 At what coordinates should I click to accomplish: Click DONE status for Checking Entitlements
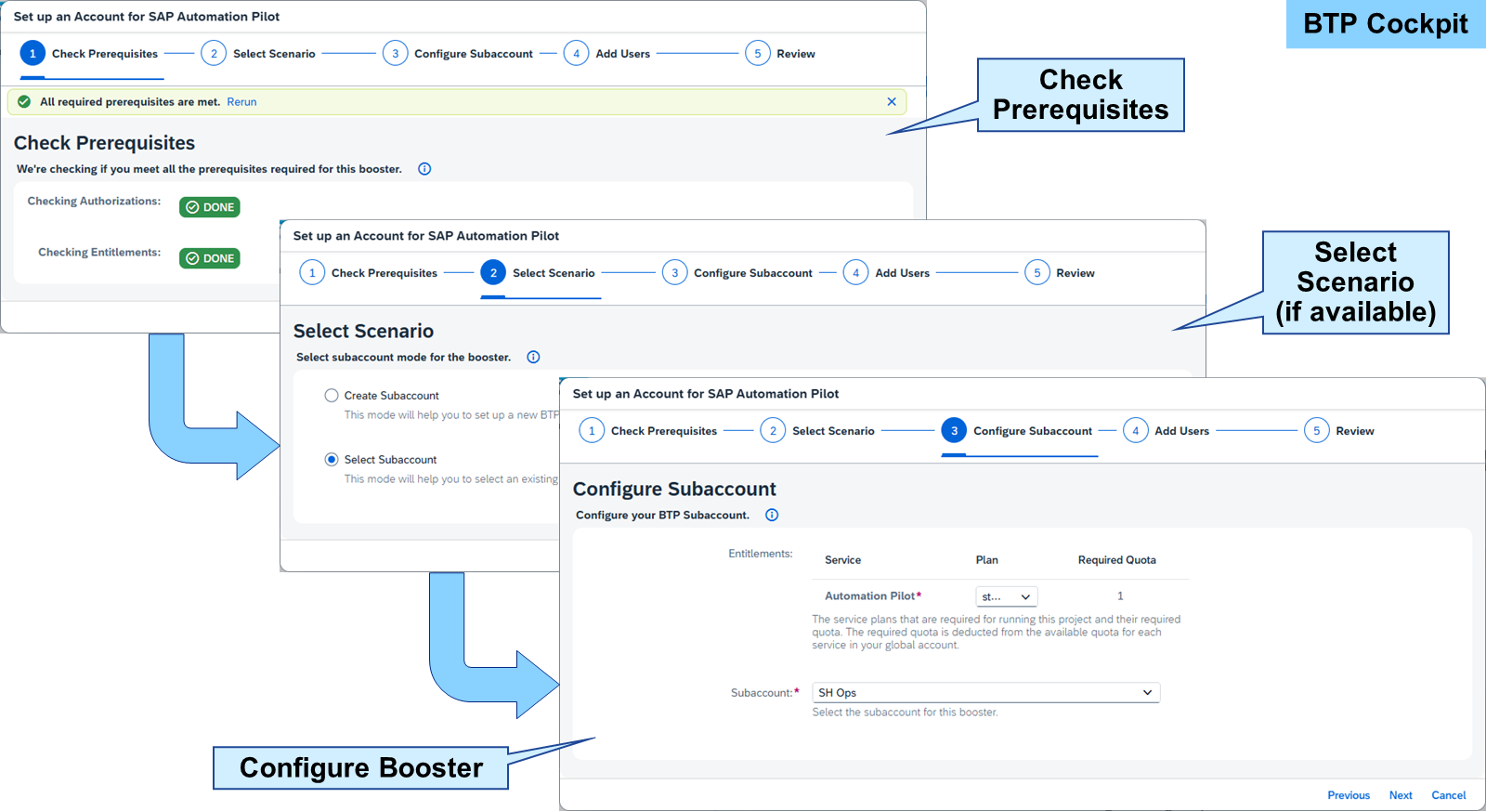point(210,258)
